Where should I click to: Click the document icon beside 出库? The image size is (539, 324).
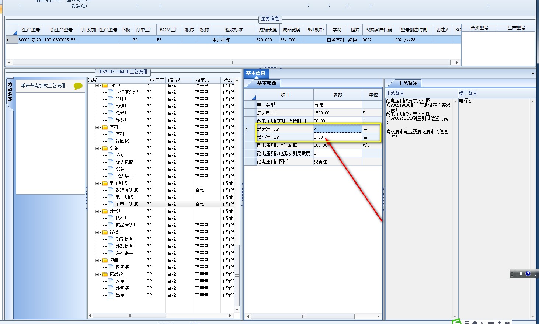111,295
